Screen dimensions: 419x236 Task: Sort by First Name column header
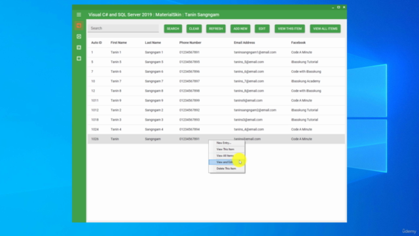pos(118,43)
